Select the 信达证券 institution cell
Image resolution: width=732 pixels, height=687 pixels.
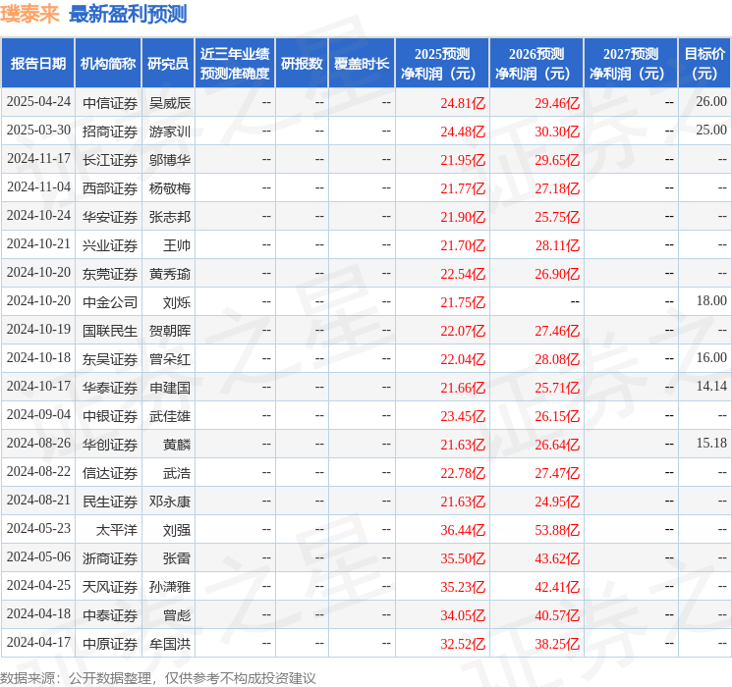point(110,472)
